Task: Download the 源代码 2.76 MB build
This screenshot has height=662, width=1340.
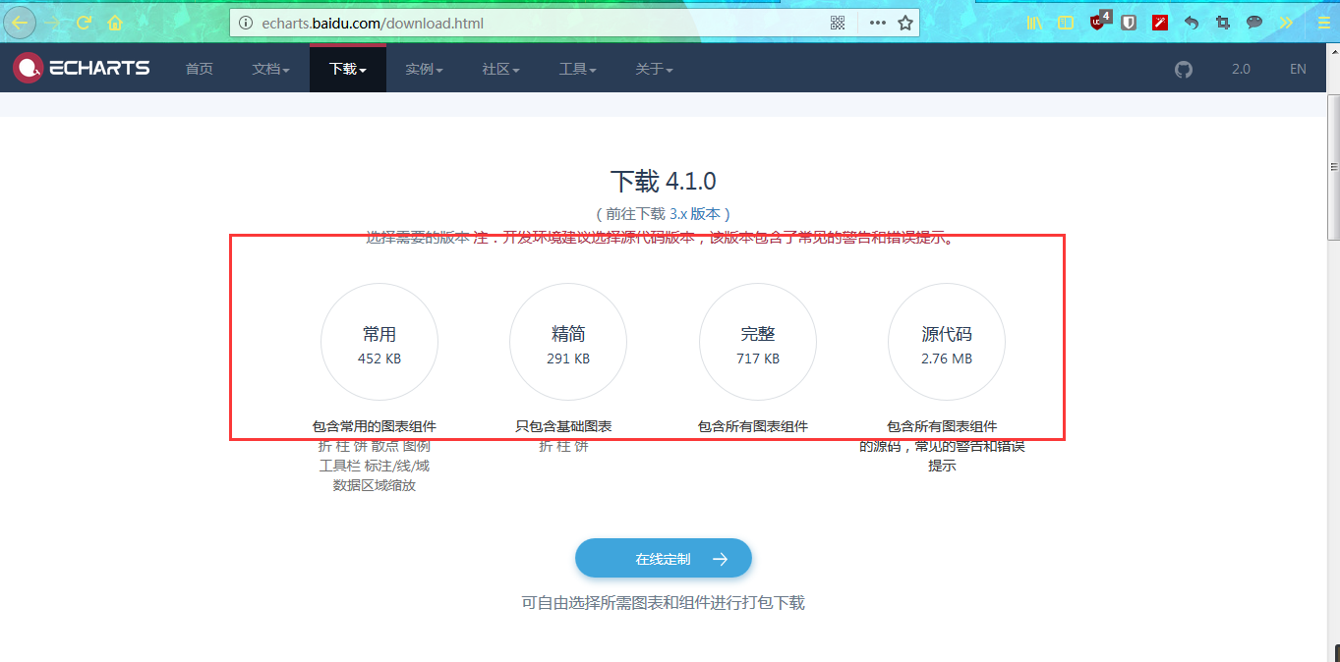Action: (947, 342)
